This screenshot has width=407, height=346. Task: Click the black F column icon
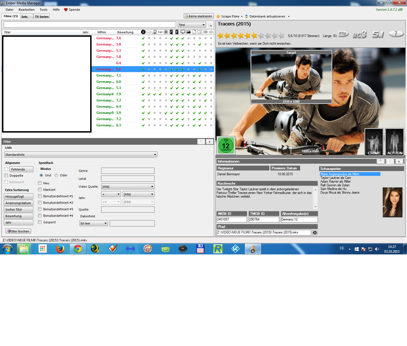(x=171, y=32)
